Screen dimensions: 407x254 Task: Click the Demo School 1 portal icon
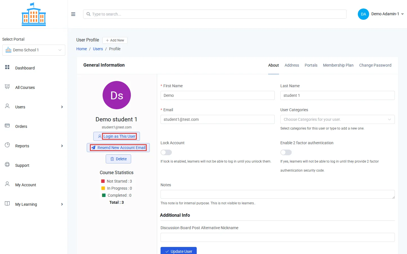pyautogui.click(x=8, y=50)
